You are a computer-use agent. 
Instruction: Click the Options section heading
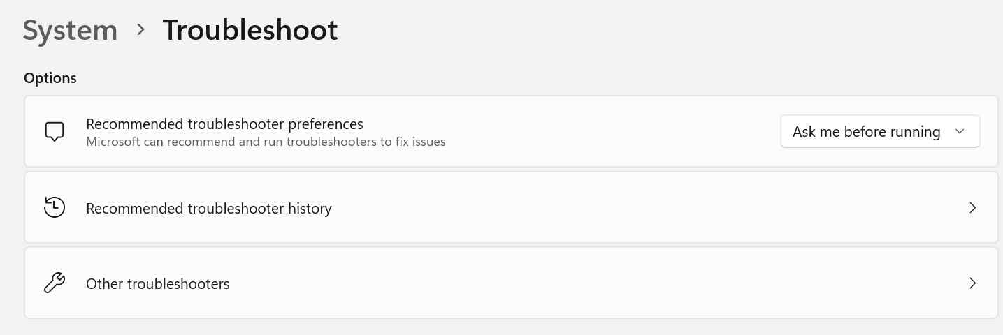pyautogui.click(x=50, y=78)
